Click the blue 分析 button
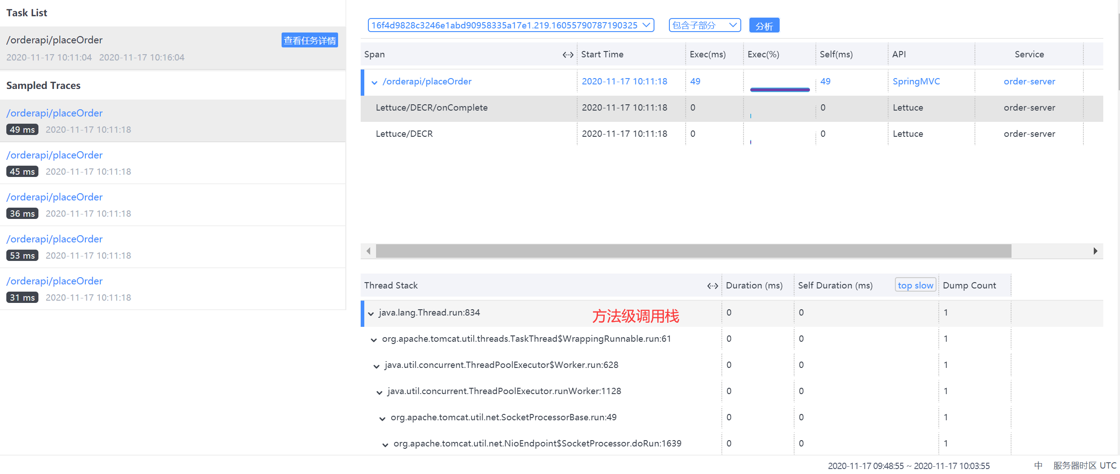1120x474 pixels. click(x=764, y=26)
